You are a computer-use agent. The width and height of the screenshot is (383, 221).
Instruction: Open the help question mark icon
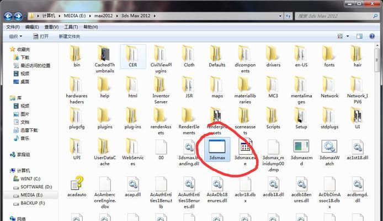click(x=372, y=36)
